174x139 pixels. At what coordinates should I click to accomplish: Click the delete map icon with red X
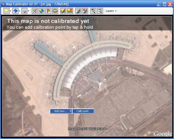click(x=70, y=11)
